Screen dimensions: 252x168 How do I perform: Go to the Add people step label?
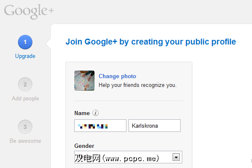(x=25, y=99)
